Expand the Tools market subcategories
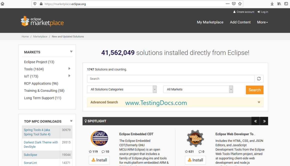Viewport: 290px width, 166px height. pos(69,69)
